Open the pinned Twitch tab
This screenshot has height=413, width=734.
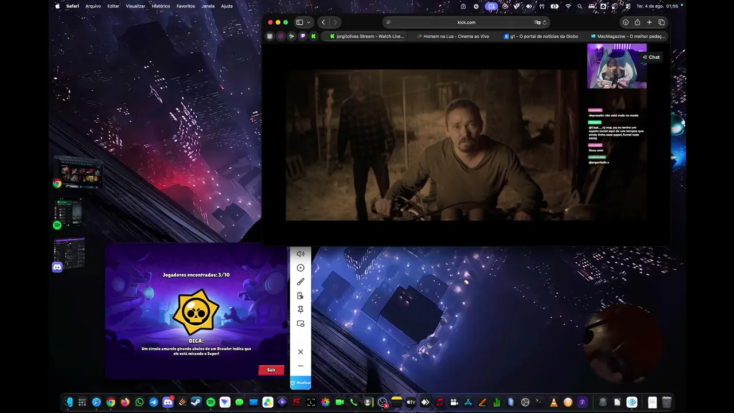tap(302, 36)
